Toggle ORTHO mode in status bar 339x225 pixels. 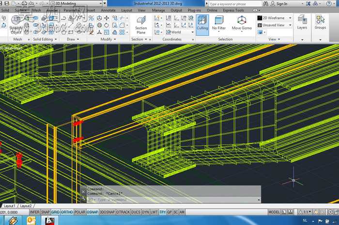(67, 212)
